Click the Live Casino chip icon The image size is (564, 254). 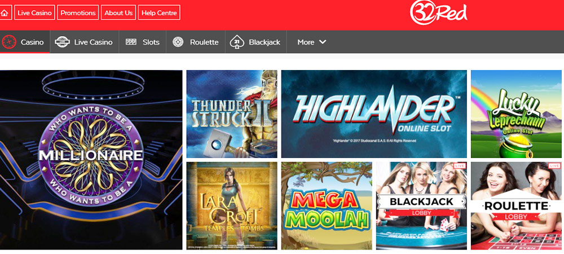pyautogui.click(x=62, y=42)
